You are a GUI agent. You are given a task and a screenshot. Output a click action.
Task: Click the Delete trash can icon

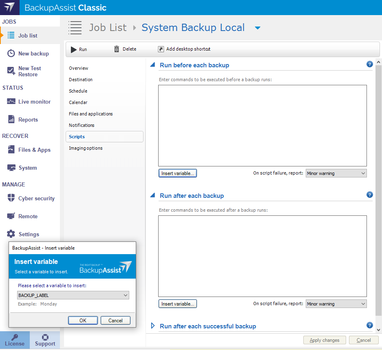point(117,49)
